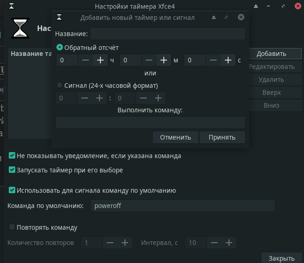Focus the countdown seconds value field
The height and width of the screenshot is (263, 304).
[x=195, y=60]
